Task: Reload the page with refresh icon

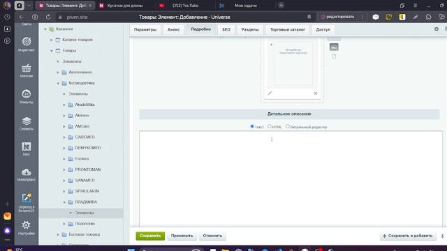Action: tap(48, 17)
